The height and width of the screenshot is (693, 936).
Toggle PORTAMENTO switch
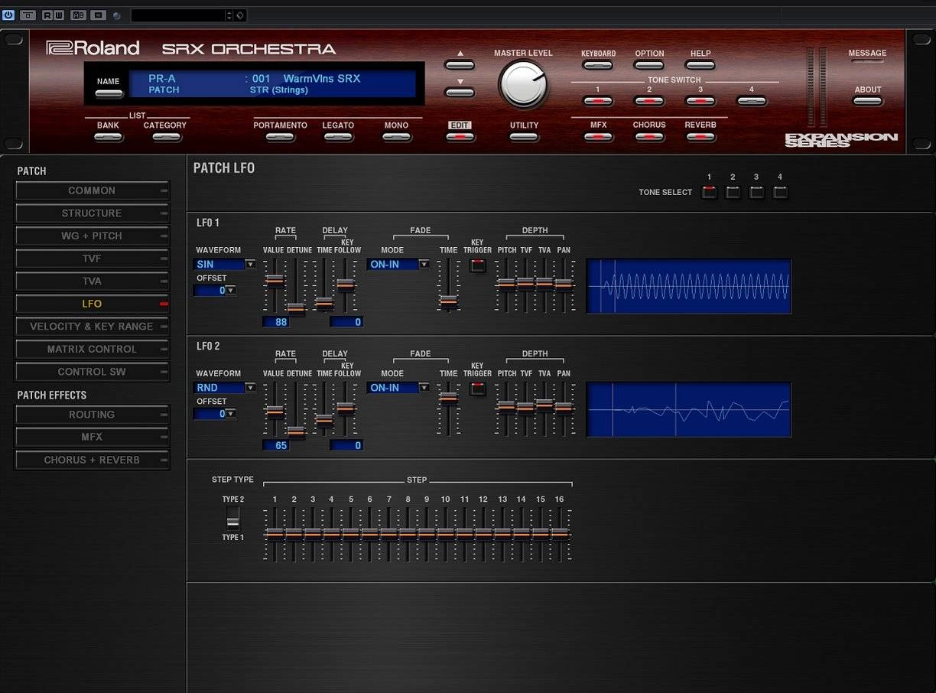pyautogui.click(x=280, y=138)
